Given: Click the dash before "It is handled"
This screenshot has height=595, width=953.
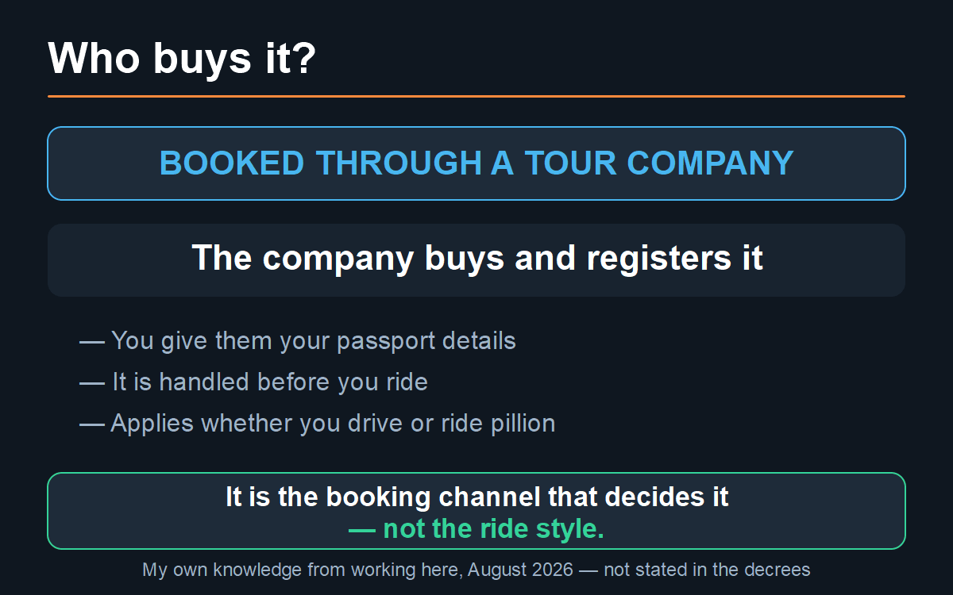Looking at the screenshot, I should (x=92, y=382).
